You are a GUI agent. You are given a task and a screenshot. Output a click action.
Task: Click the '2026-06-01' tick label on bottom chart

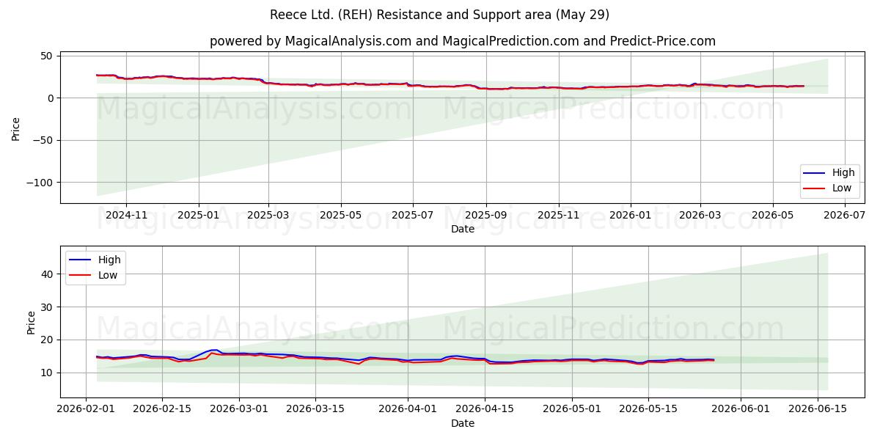pos(740,409)
